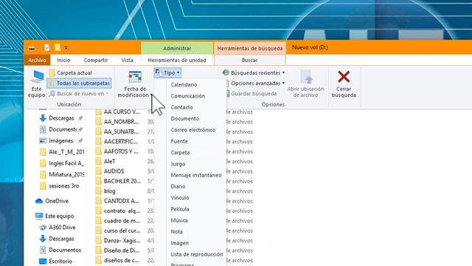Screen dimensions: 472x266
Task: Select the AA_SUNATB... folder
Action: click(x=117, y=132)
